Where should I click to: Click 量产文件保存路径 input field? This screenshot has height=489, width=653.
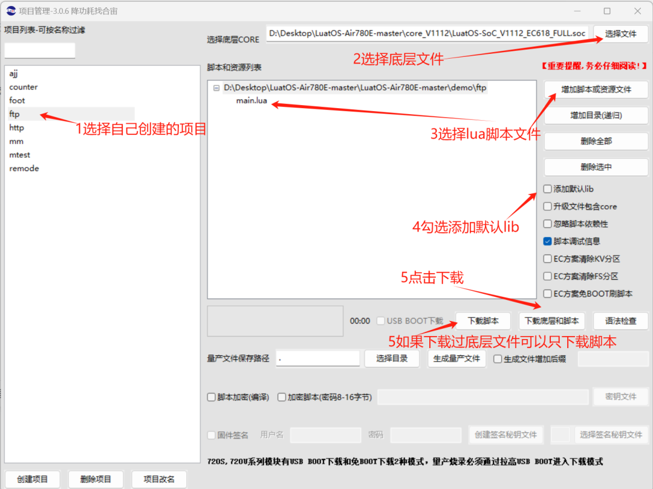(x=318, y=358)
